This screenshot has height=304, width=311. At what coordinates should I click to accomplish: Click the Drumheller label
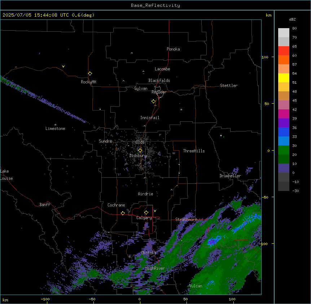[230, 176]
